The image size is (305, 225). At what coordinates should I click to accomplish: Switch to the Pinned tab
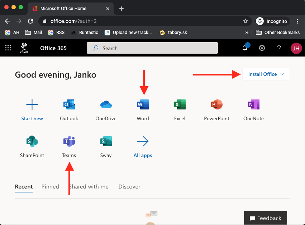[50, 186]
